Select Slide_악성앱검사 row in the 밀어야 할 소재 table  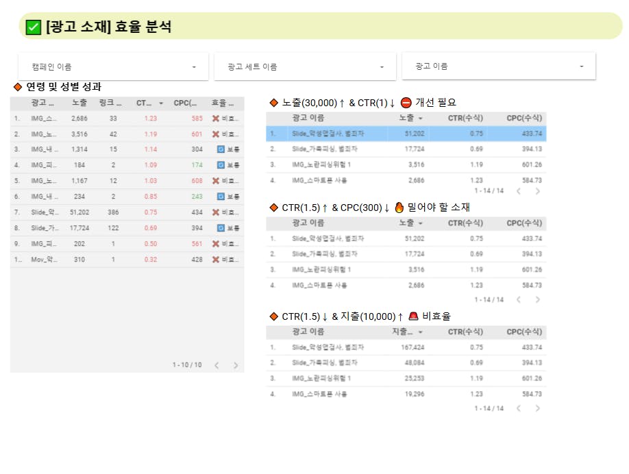(406, 238)
